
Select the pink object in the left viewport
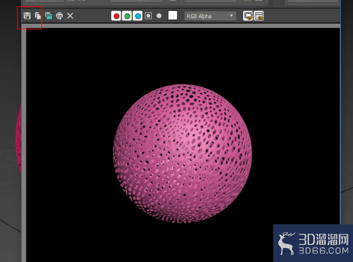19,140
